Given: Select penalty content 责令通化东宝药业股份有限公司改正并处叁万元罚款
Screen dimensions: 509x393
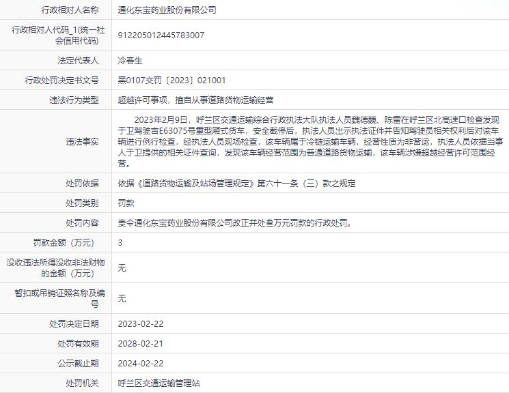Looking at the screenshot, I should (x=212, y=223).
